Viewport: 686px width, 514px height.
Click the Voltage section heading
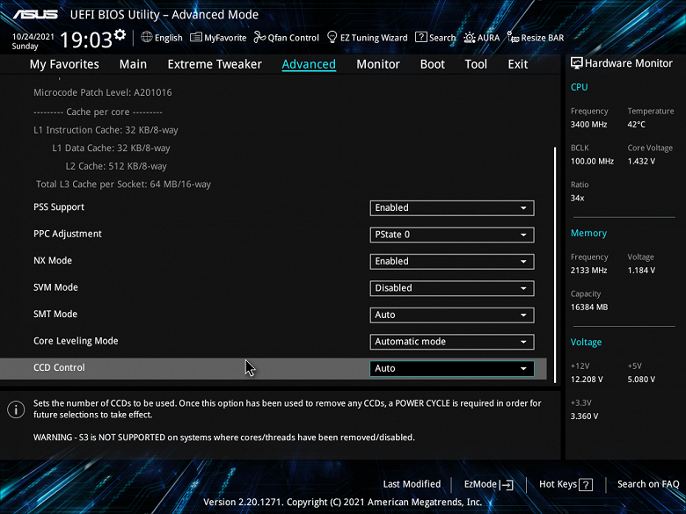pyautogui.click(x=586, y=343)
